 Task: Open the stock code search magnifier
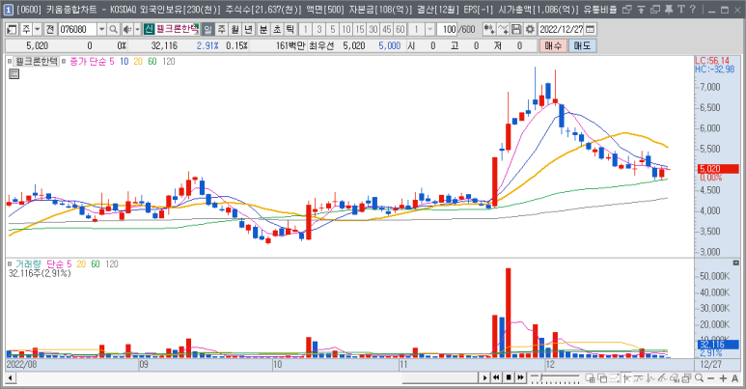[113, 30]
